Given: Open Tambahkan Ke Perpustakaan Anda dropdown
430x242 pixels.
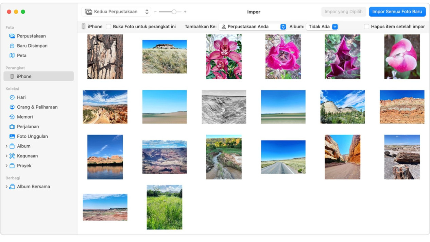Looking at the screenshot, I should (253, 27).
